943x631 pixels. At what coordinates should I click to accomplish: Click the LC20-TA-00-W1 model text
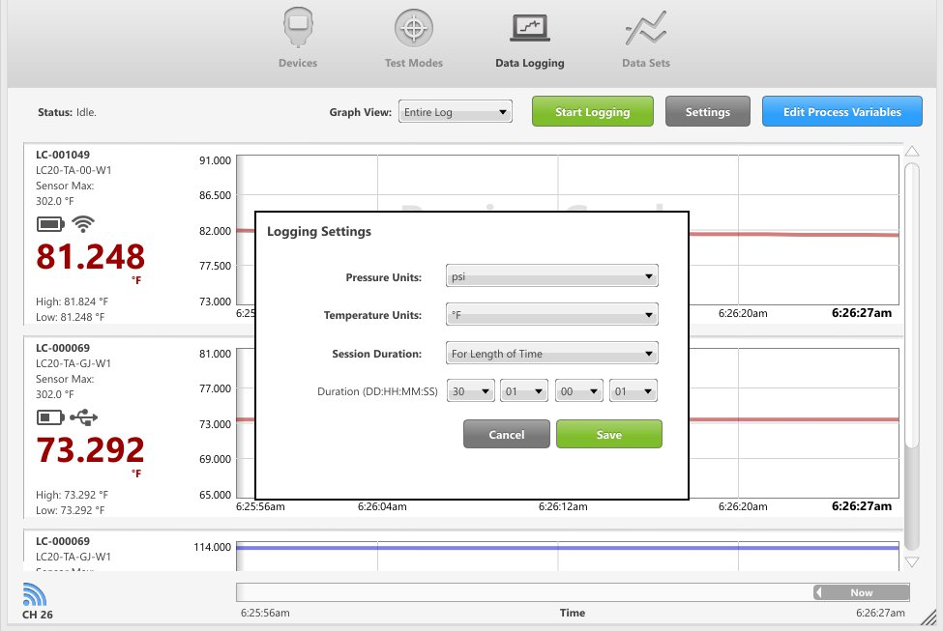(x=74, y=170)
